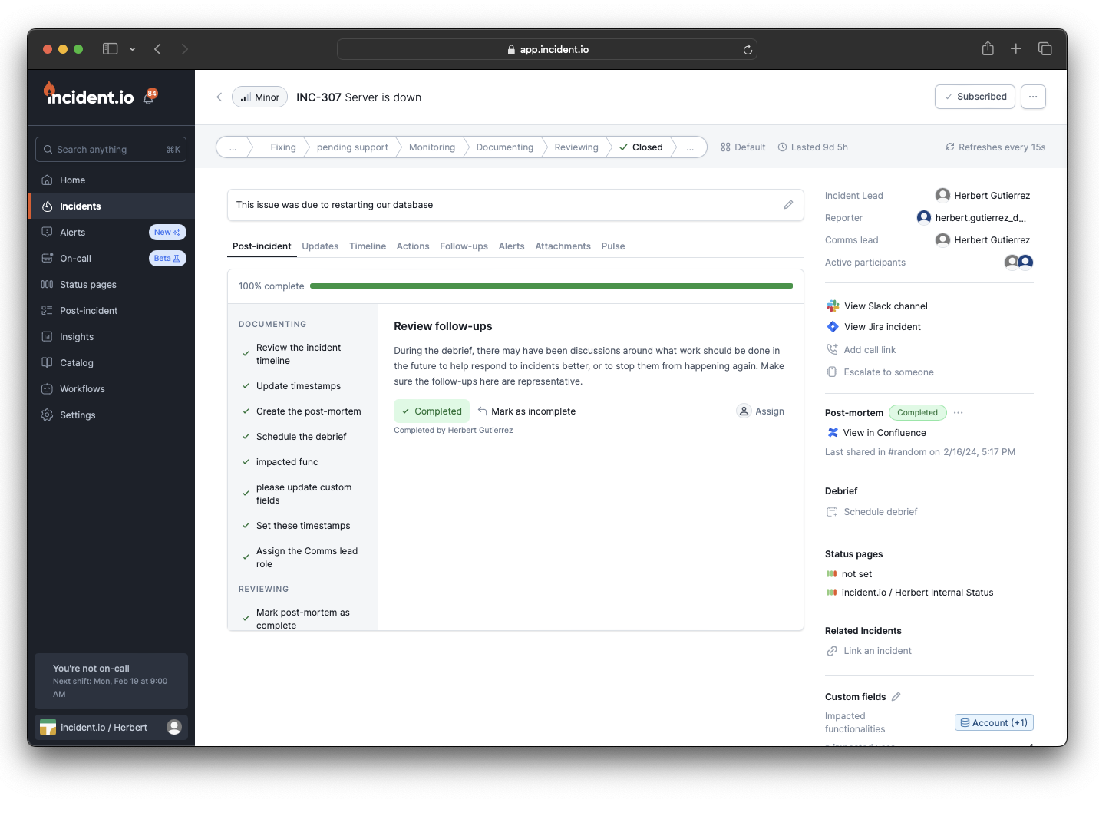This screenshot has width=1099, height=829.
Task: Click the Safari share icon
Action: click(988, 48)
